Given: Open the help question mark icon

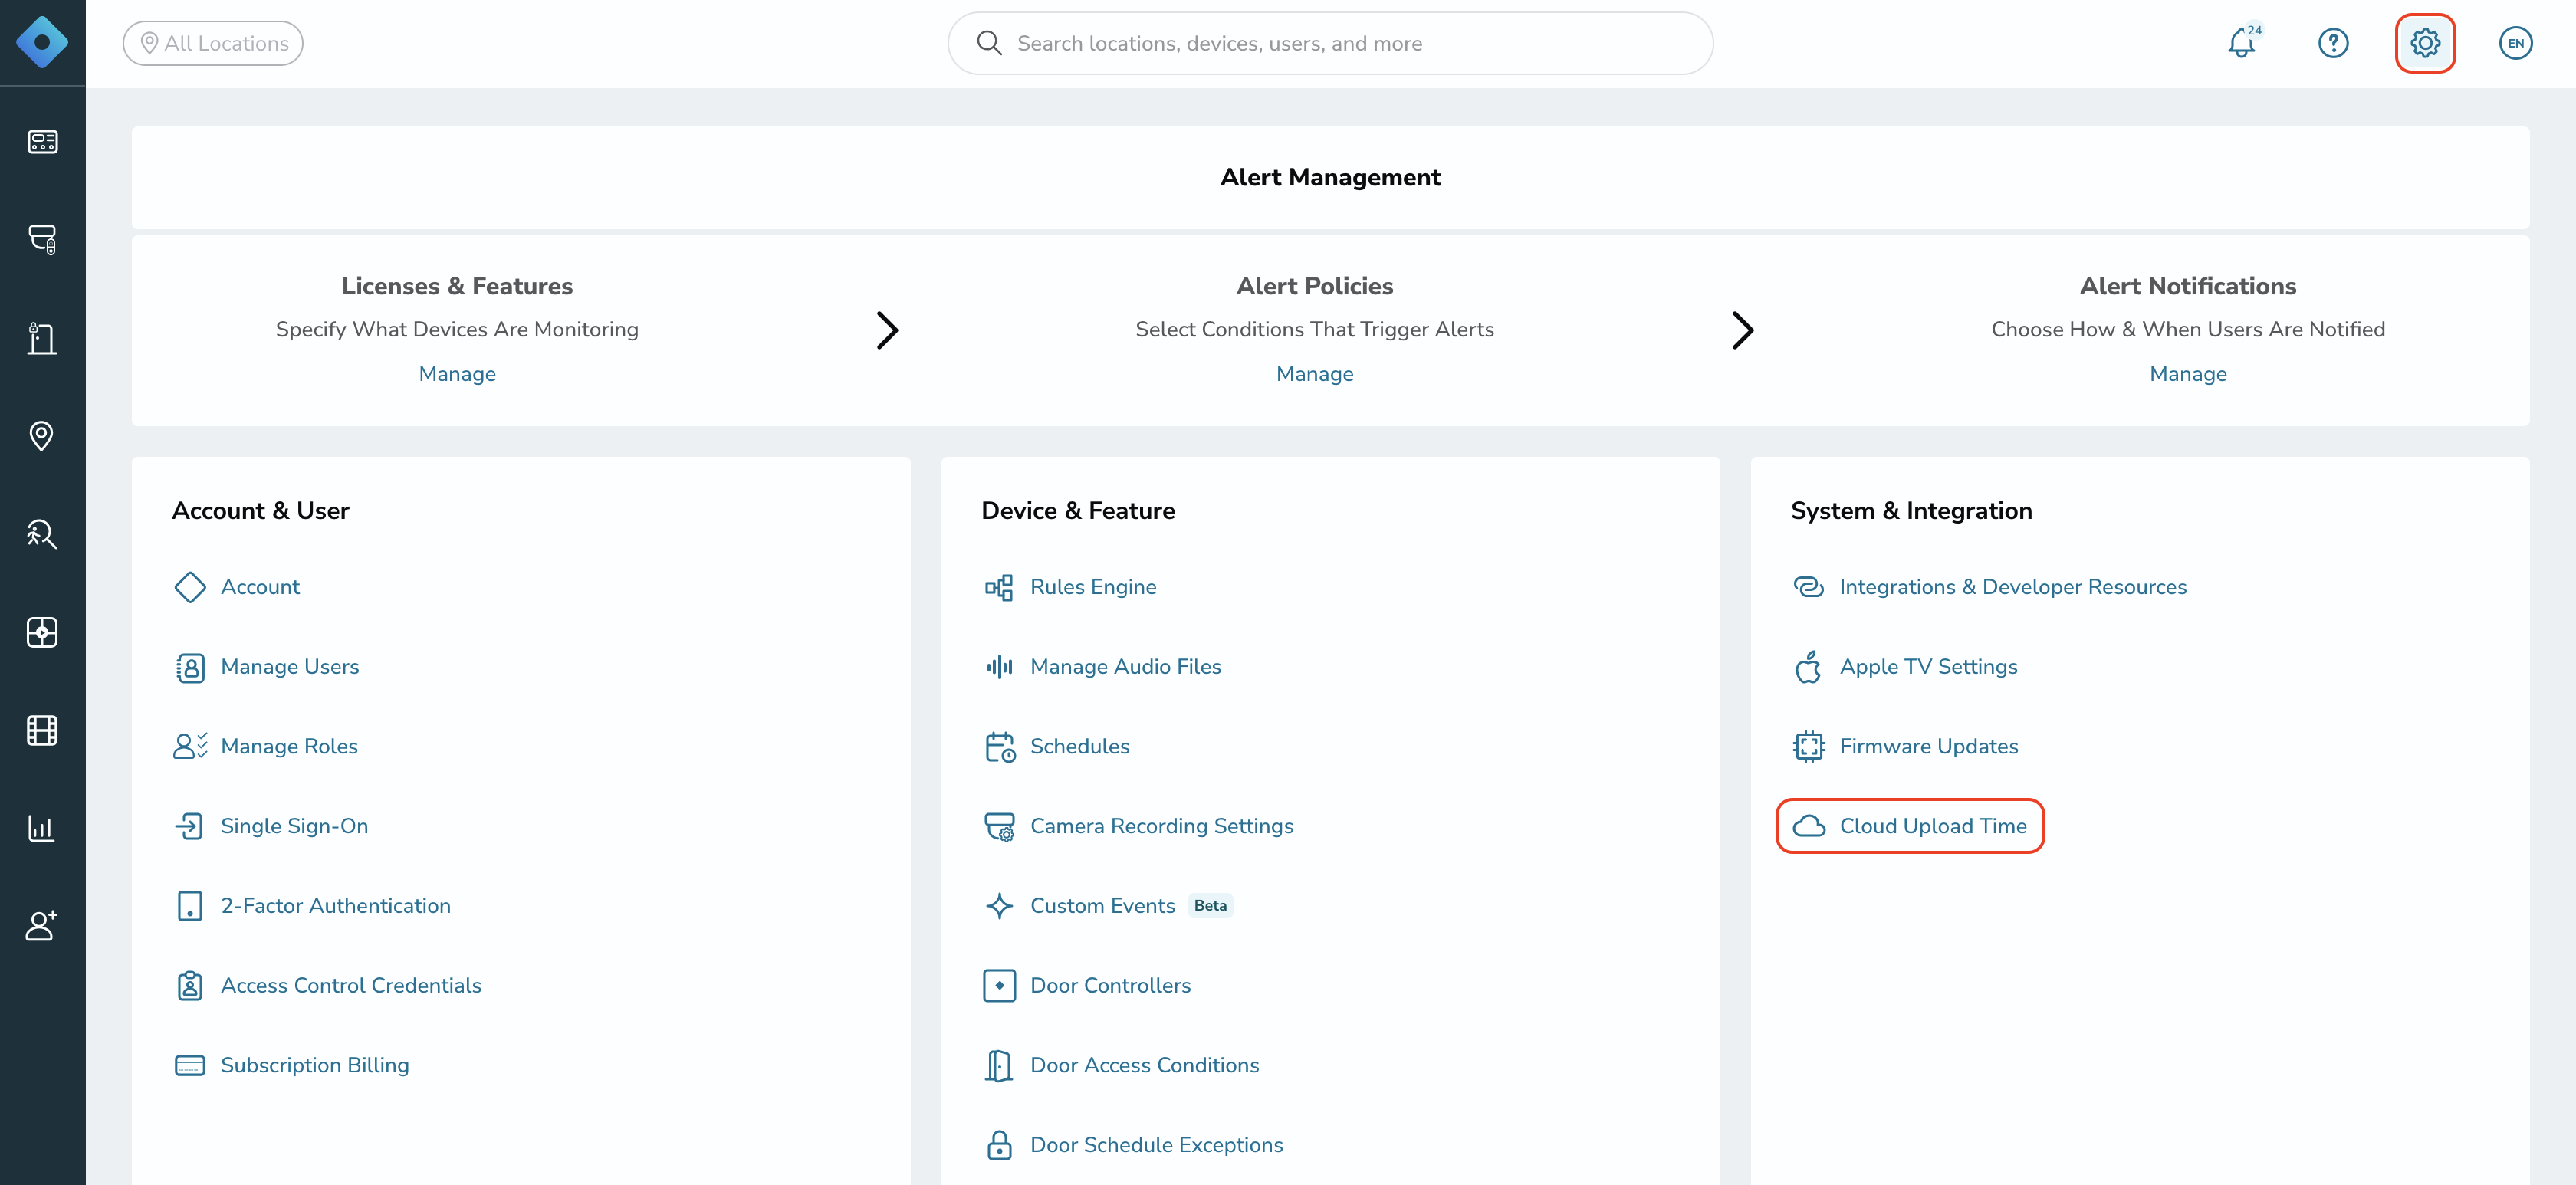Looking at the screenshot, I should pos(2333,43).
